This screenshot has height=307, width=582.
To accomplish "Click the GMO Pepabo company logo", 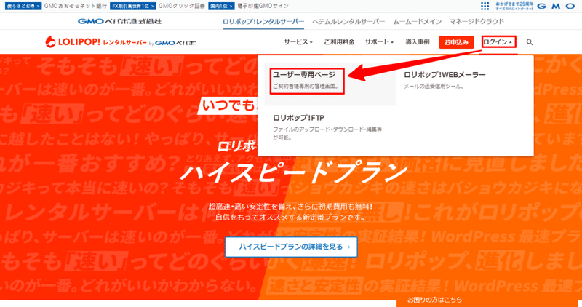I will pyautogui.click(x=119, y=21).
